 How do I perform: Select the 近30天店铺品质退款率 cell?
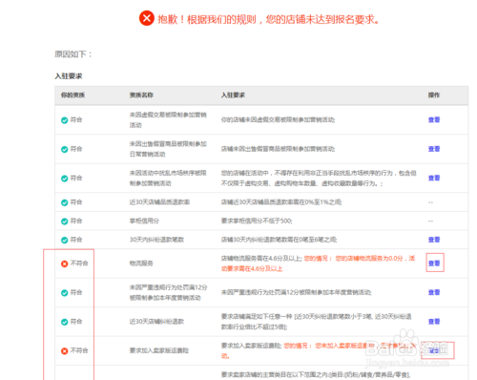tap(159, 202)
